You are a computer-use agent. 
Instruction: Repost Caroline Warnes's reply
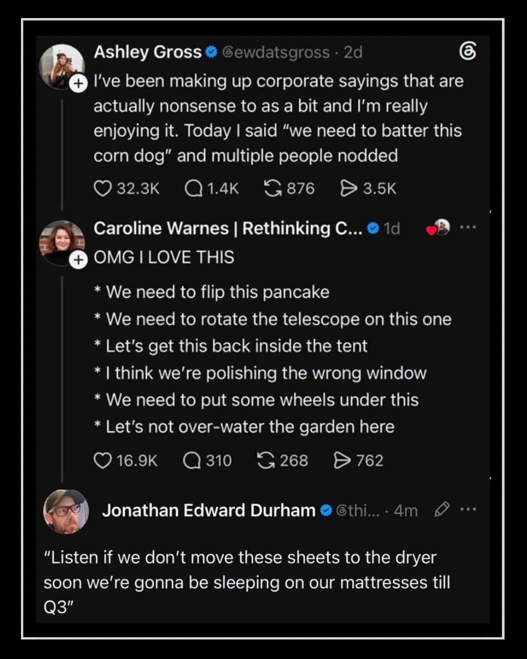point(266,460)
